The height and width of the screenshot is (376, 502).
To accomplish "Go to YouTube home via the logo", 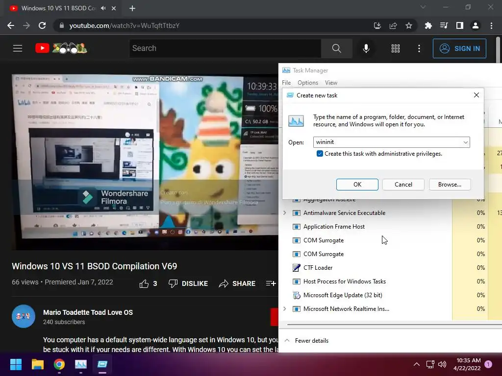I will pos(61,48).
